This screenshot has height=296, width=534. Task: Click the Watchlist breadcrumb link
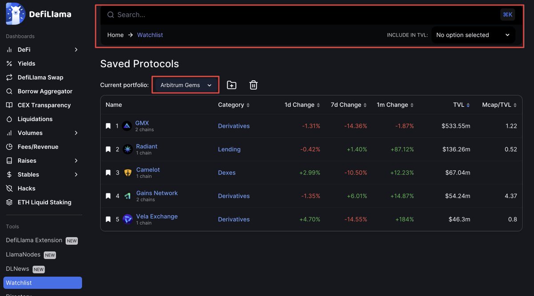point(150,35)
